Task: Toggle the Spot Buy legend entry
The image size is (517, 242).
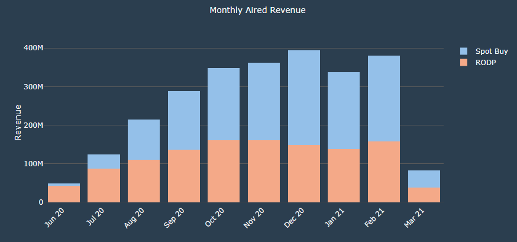Action: [492, 51]
